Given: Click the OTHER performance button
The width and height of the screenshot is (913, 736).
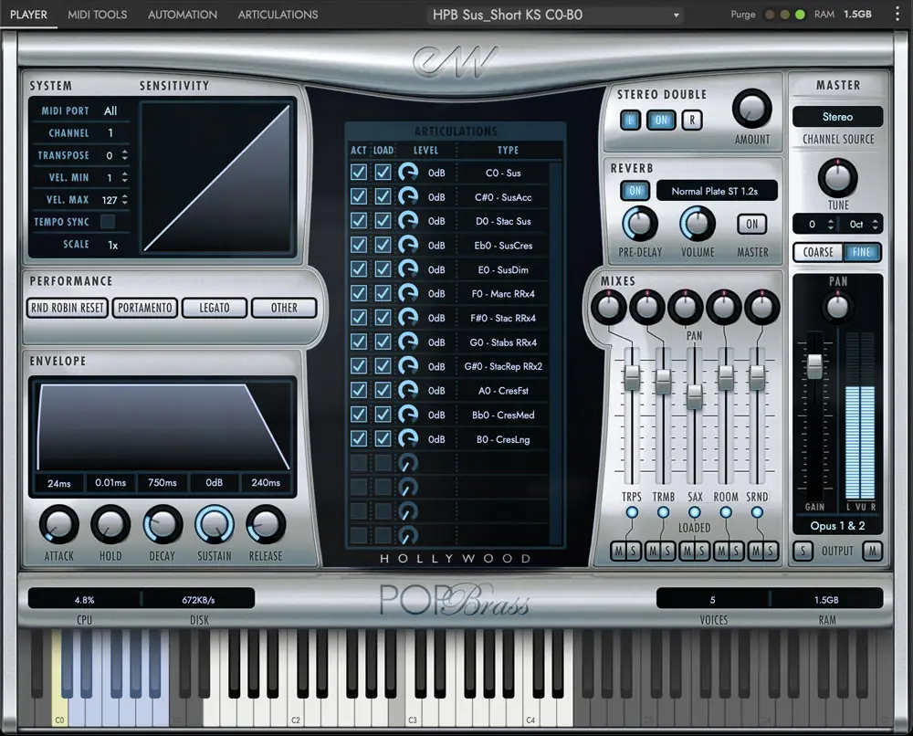Looking at the screenshot, I should 284,308.
